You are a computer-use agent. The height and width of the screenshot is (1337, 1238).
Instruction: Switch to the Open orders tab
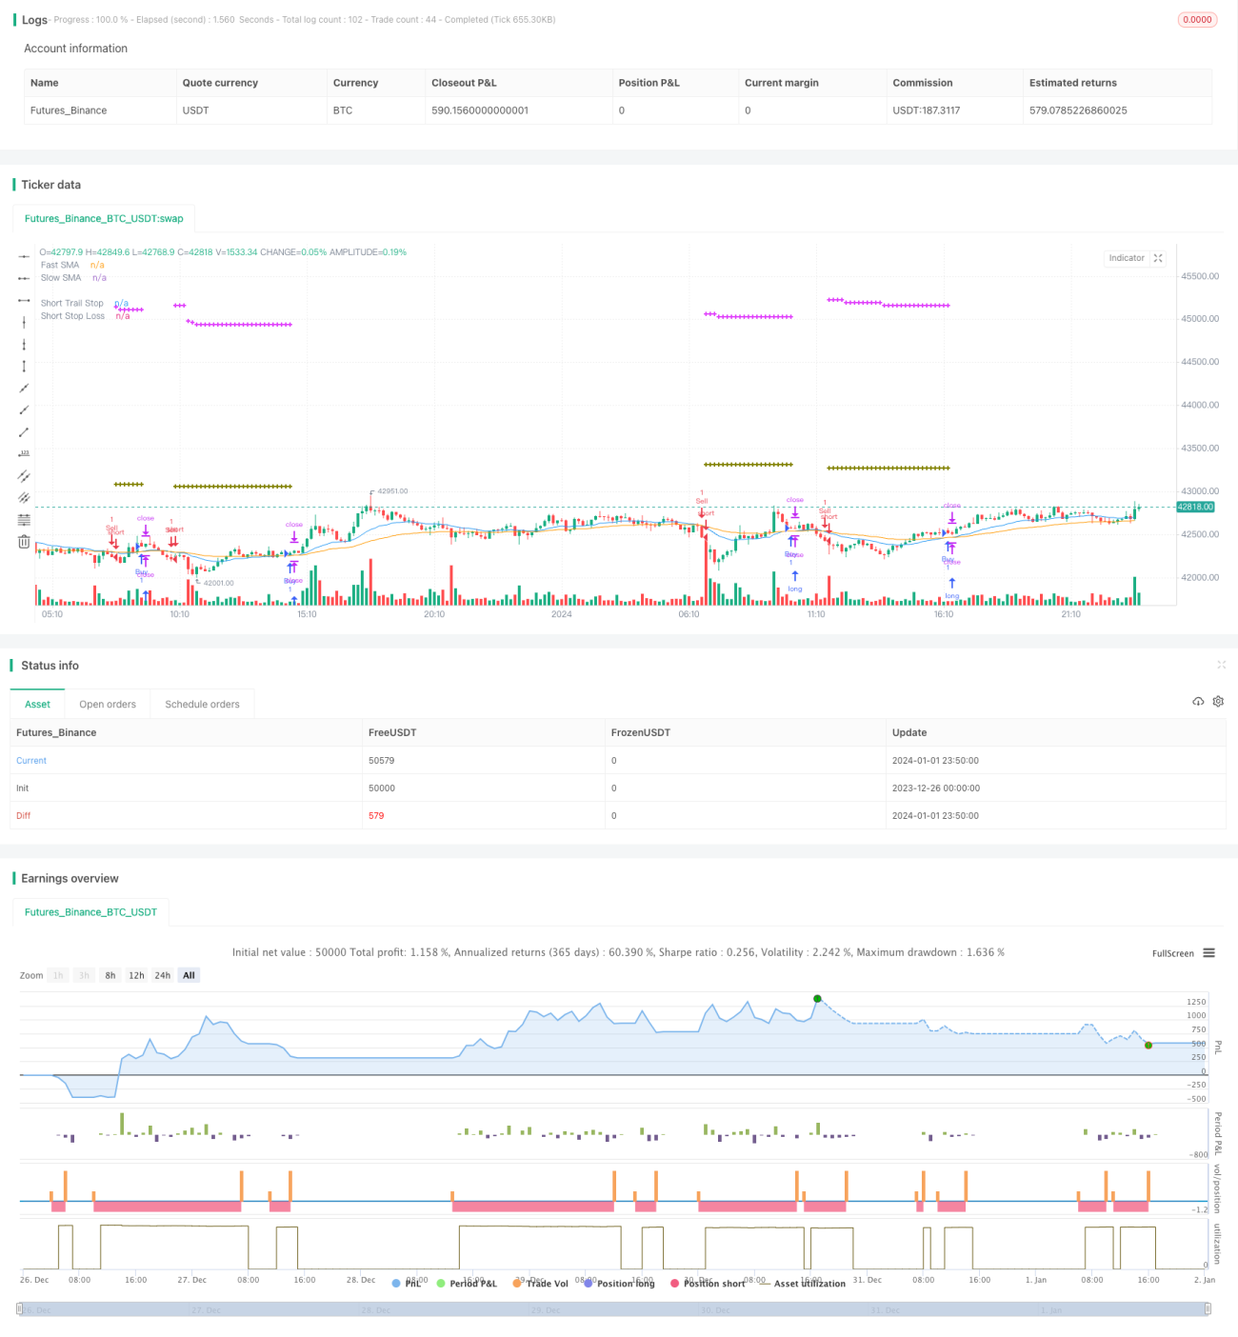pyautogui.click(x=108, y=705)
